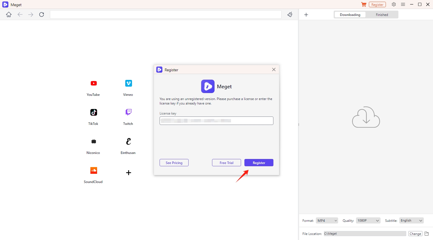The image size is (433, 240).
Task: Click the title bar Register button
Action: click(377, 4)
